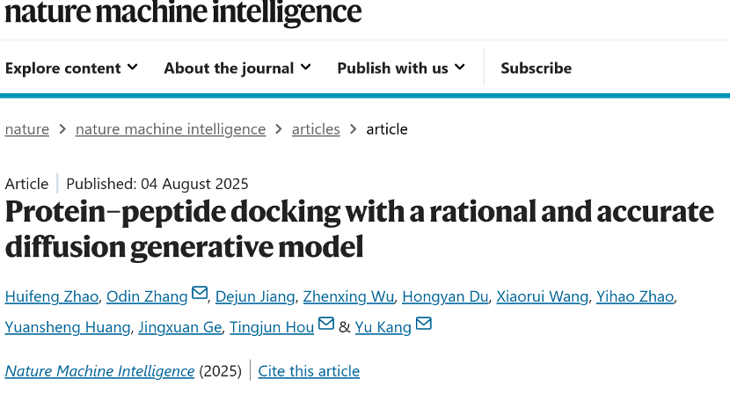The width and height of the screenshot is (730, 394).
Task: Expand the Publish with us dropdown
Action: tap(401, 68)
